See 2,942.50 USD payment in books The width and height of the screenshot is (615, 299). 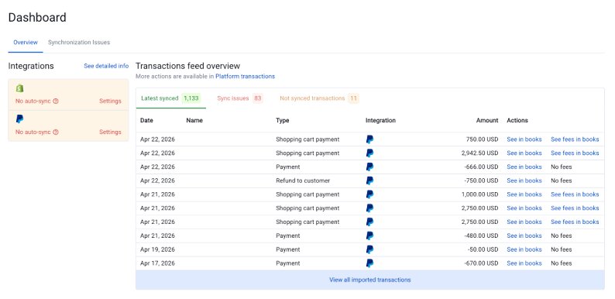pyautogui.click(x=524, y=153)
